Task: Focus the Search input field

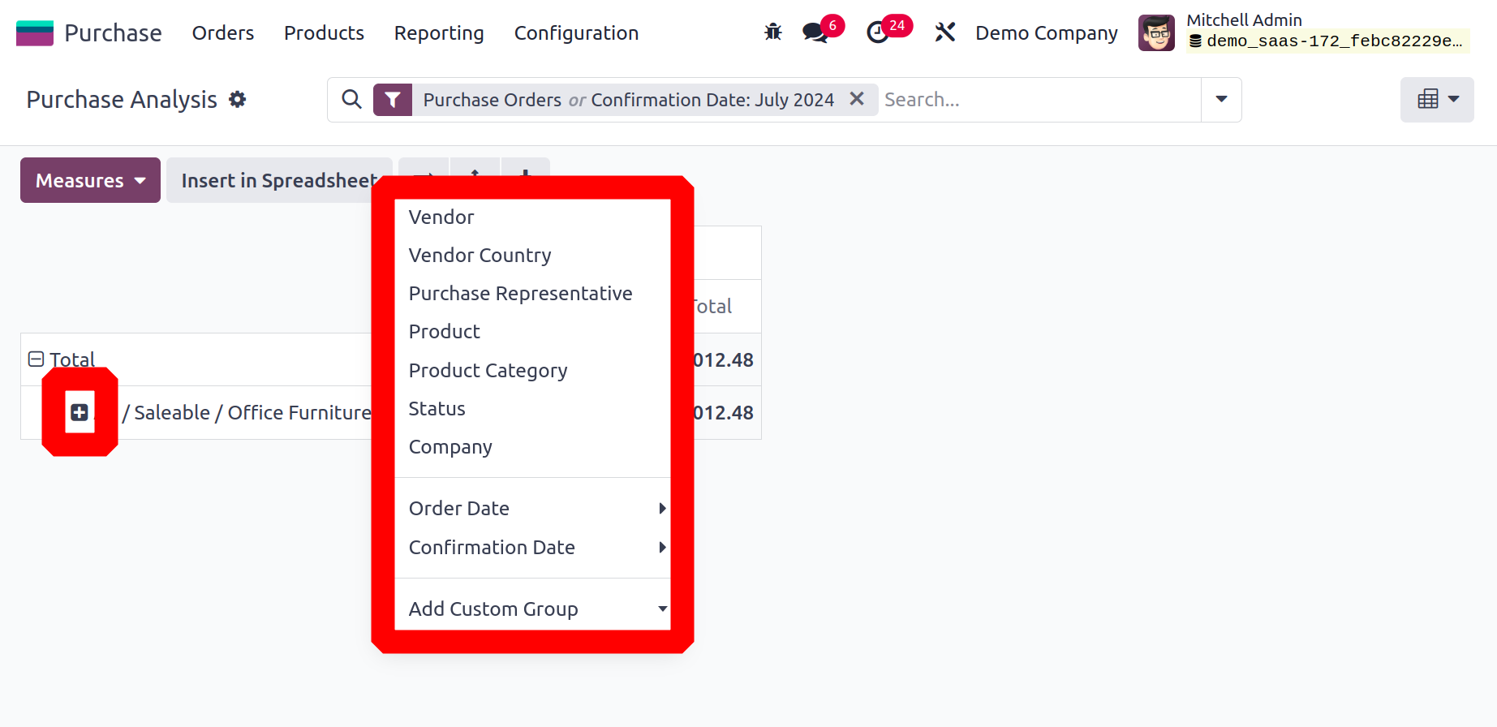Action: (x=1039, y=100)
